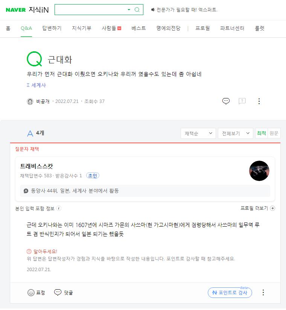Click the 댓글 comment icon under answer
The width and height of the screenshot is (286, 310).
(x=58, y=292)
